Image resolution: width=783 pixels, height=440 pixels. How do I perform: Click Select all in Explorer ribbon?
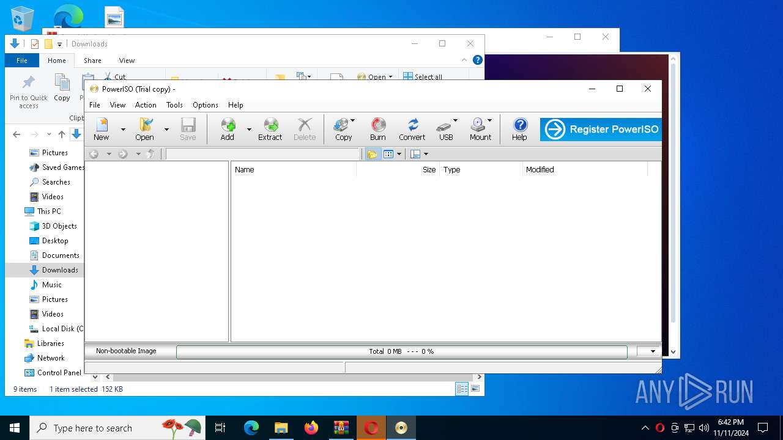pos(422,77)
